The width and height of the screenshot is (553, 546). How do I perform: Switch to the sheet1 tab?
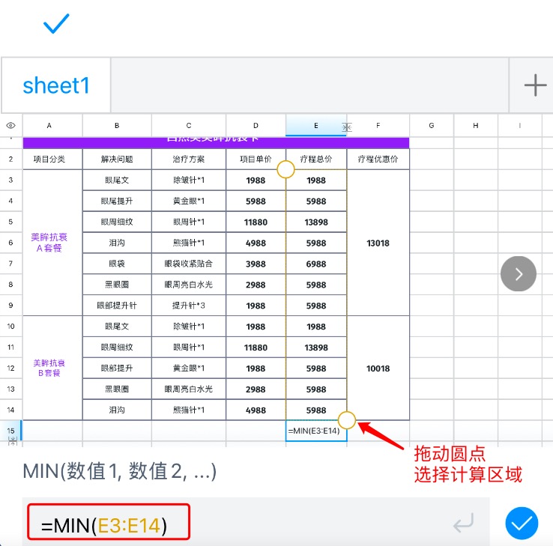[56, 85]
